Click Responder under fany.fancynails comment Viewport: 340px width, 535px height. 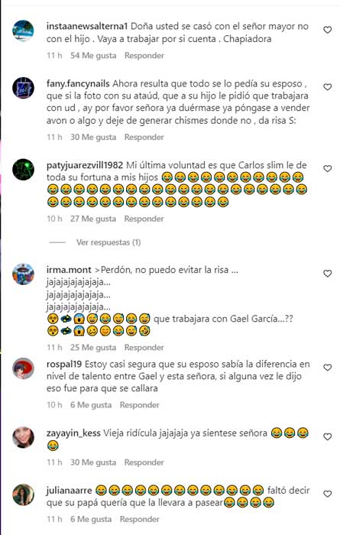click(144, 137)
